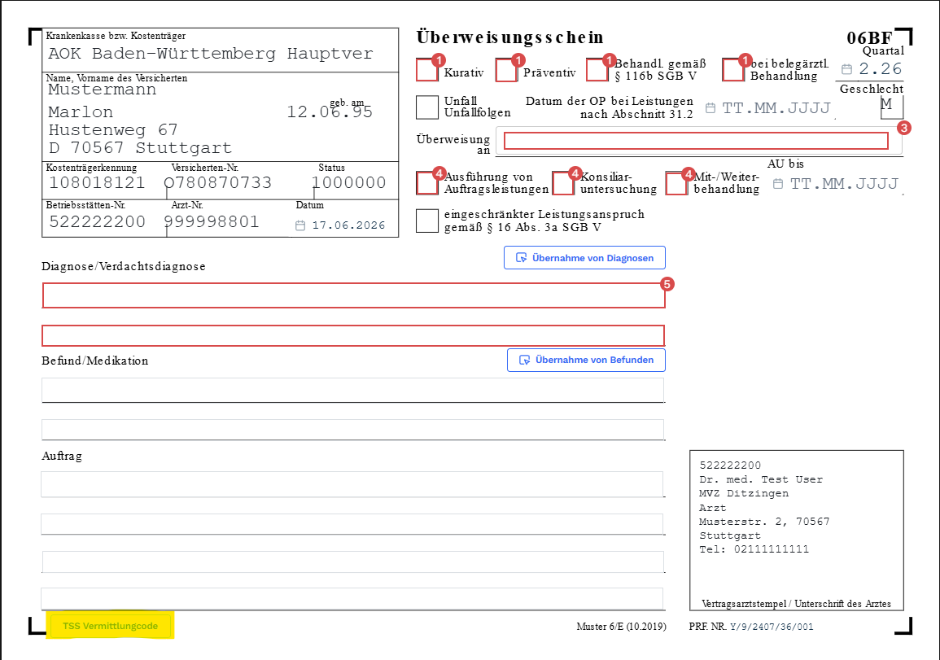Click the first name Marlon
The height and width of the screenshot is (660, 940).
pyautogui.click(x=81, y=112)
